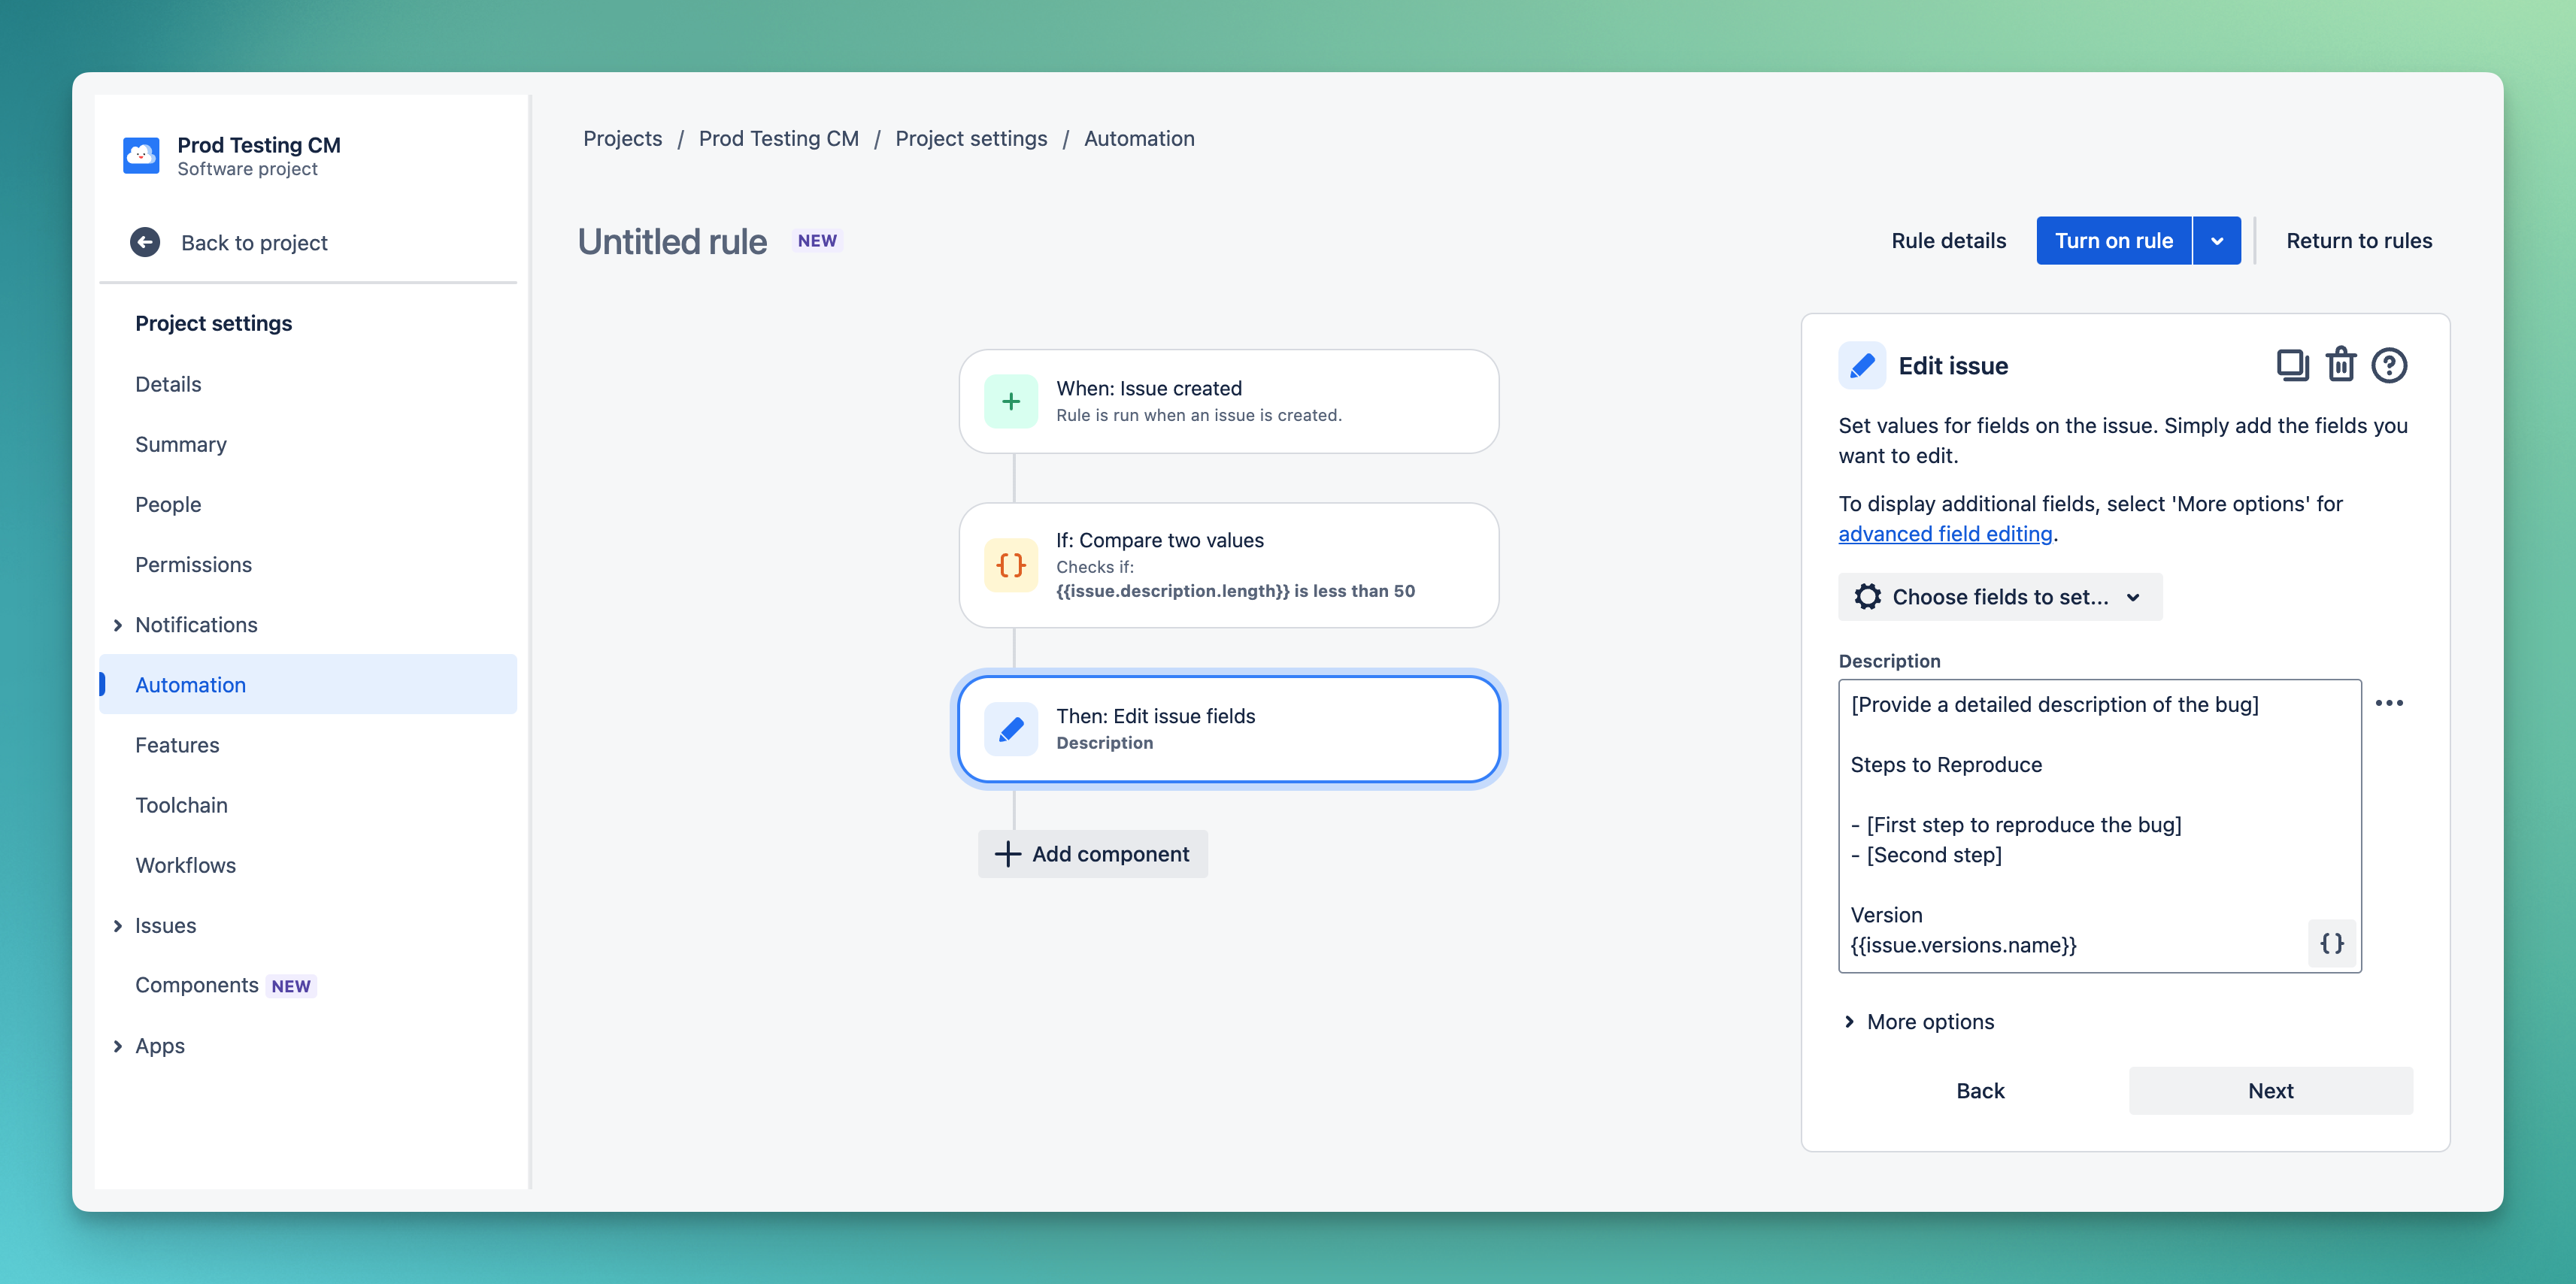
Task: Select the pencil icon on Then component
Action: 1011,729
